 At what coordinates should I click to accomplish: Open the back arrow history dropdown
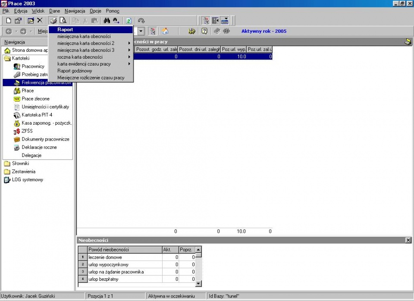point(16,31)
